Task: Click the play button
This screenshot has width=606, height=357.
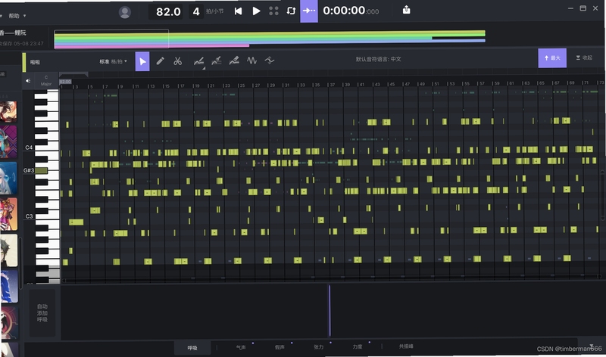Action: click(256, 11)
